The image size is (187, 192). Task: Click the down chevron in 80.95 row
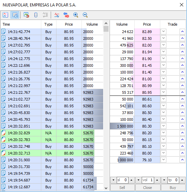click(x=163, y=92)
